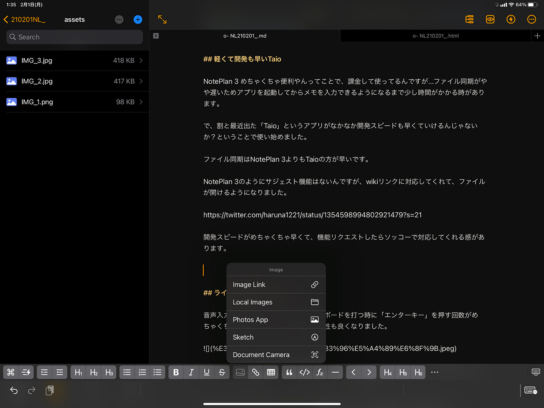Apply Heading 2 formatting
The image size is (544, 408).
(x=94, y=372)
